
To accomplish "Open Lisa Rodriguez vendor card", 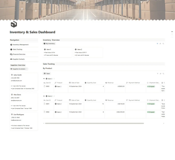I will 24,121.
